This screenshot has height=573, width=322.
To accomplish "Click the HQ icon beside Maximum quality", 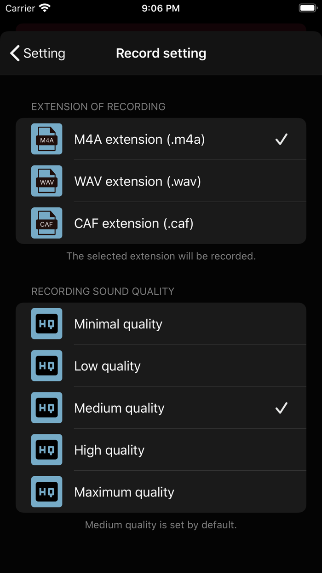I will 46,491.
